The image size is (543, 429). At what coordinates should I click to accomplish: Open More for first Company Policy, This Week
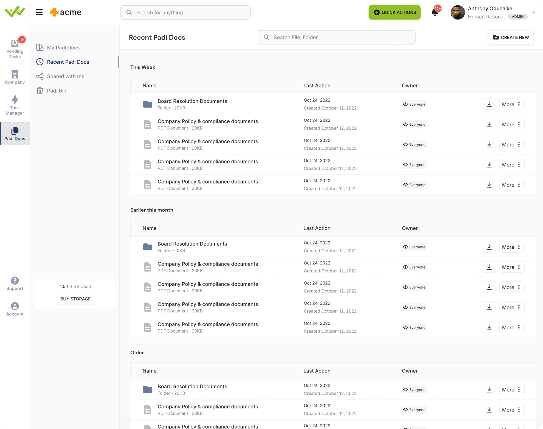click(512, 125)
